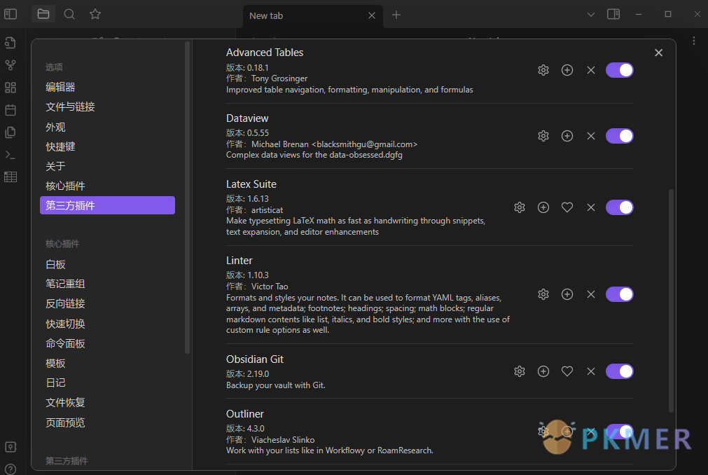
Task: Uninstall the Dataview plugin
Action: click(590, 136)
